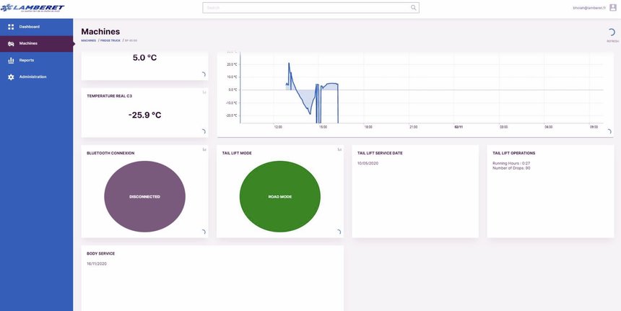Click the Reports bar chart icon
Viewport: 621px width, 311px height.
point(11,61)
